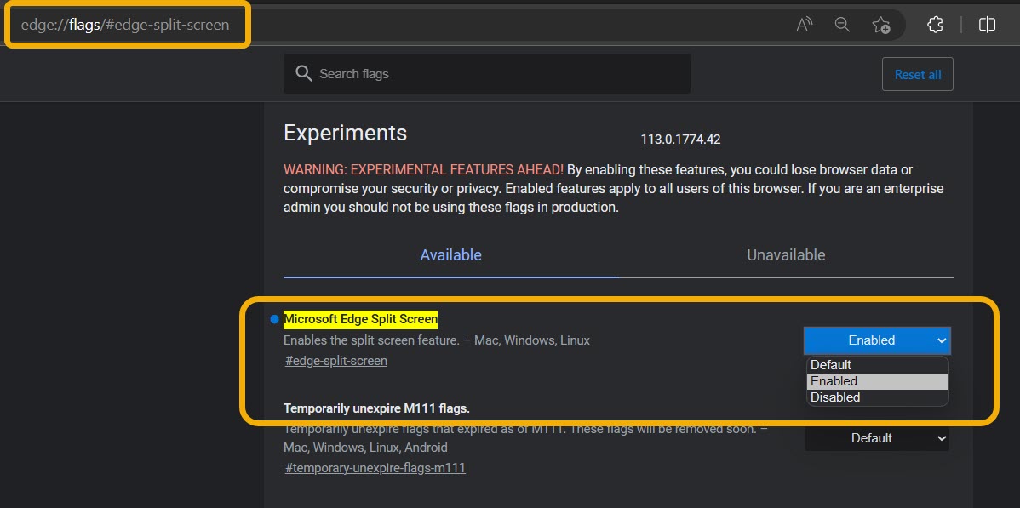Click the blue dot beside Microsoft Edge Split Screen

tap(273, 319)
